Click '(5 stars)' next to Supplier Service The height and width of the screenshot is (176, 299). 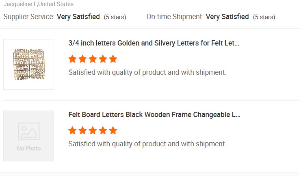point(115,17)
